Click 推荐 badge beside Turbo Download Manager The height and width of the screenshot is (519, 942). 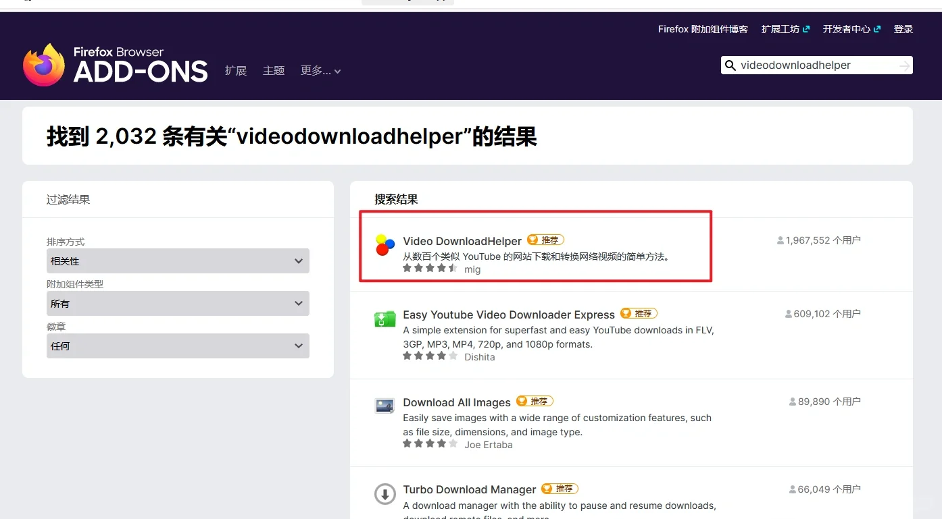click(560, 489)
